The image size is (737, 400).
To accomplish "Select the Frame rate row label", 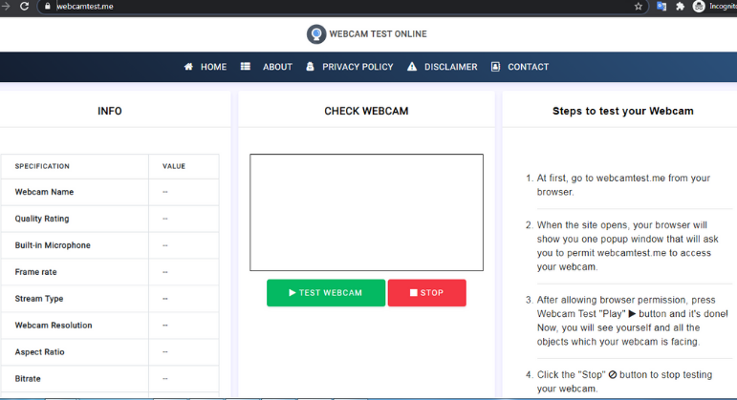I will pos(35,272).
